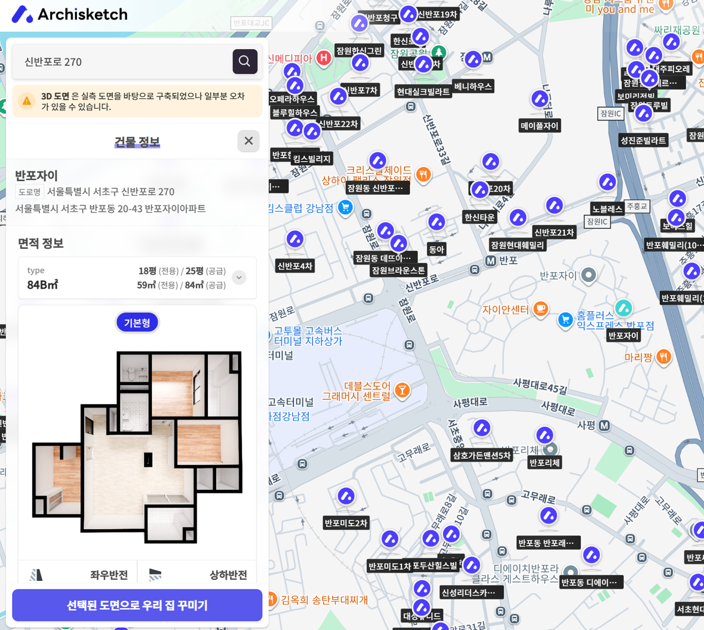Select the 반포리체 map marker
704x630 pixels.
pos(545,435)
